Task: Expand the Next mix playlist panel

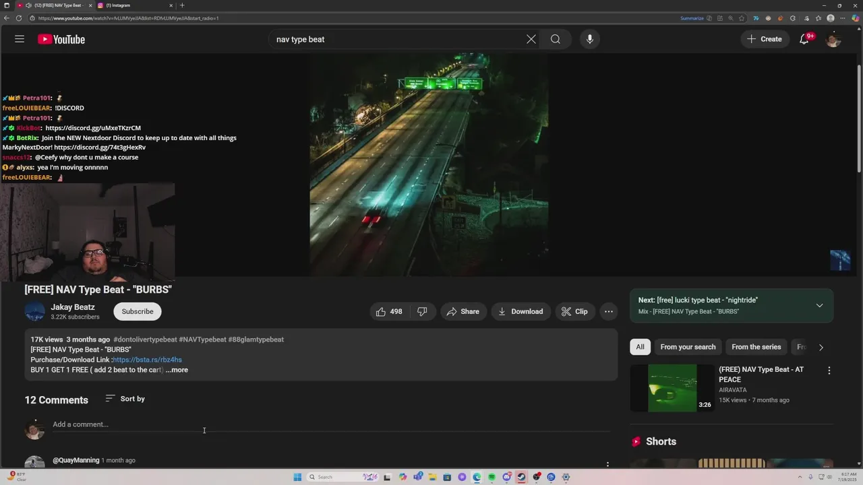Action: (819, 305)
